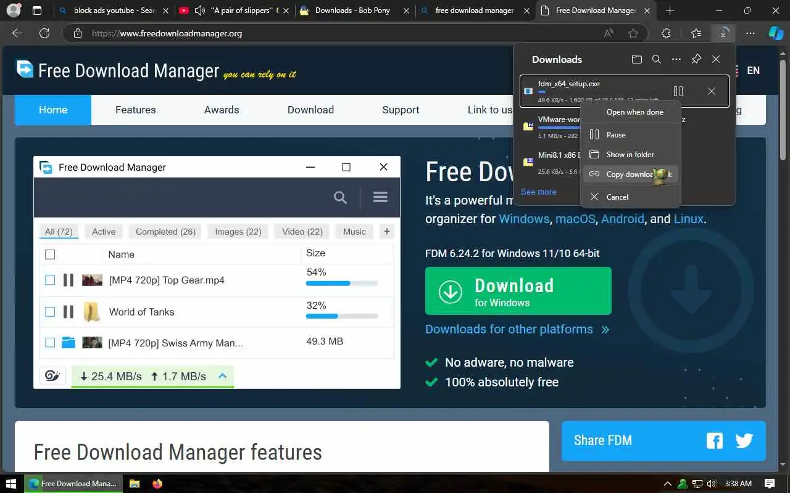The width and height of the screenshot is (790, 493).
Task: Select Cancel in the context menu
Action: point(631,197)
